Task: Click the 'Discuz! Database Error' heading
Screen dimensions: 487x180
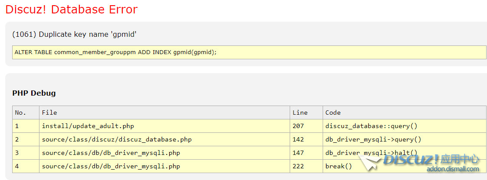Action: (72, 10)
